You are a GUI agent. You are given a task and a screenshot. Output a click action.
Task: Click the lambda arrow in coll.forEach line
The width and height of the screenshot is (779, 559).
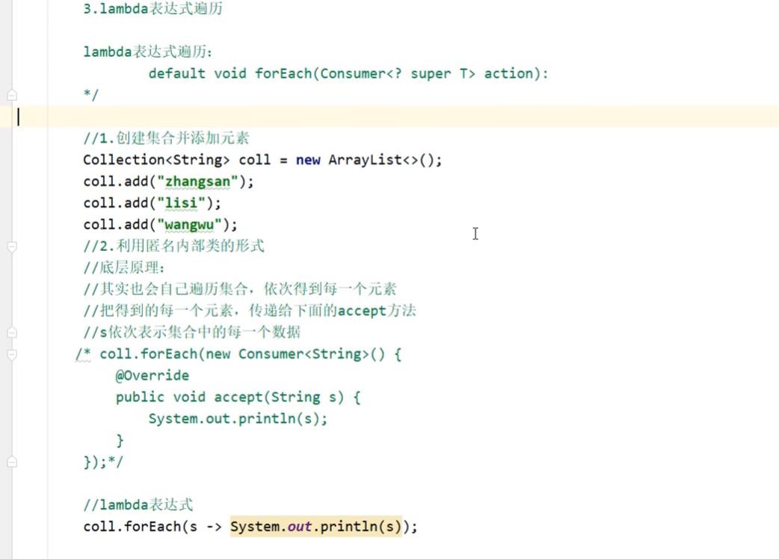(215, 526)
